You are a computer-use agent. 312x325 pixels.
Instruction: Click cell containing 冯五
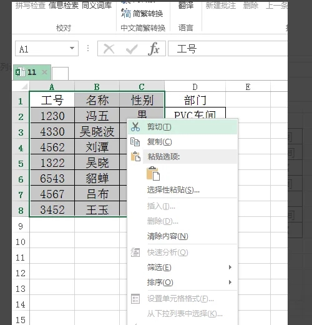pyautogui.click(x=97, y=116)
